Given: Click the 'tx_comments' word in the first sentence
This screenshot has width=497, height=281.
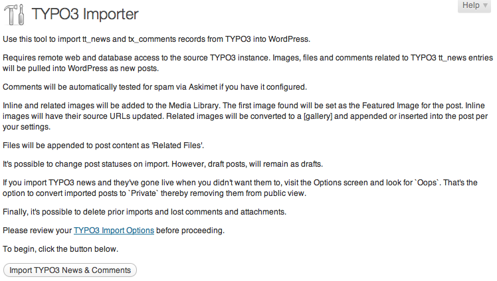Looking at the screenshot, I should coord(157,38).
